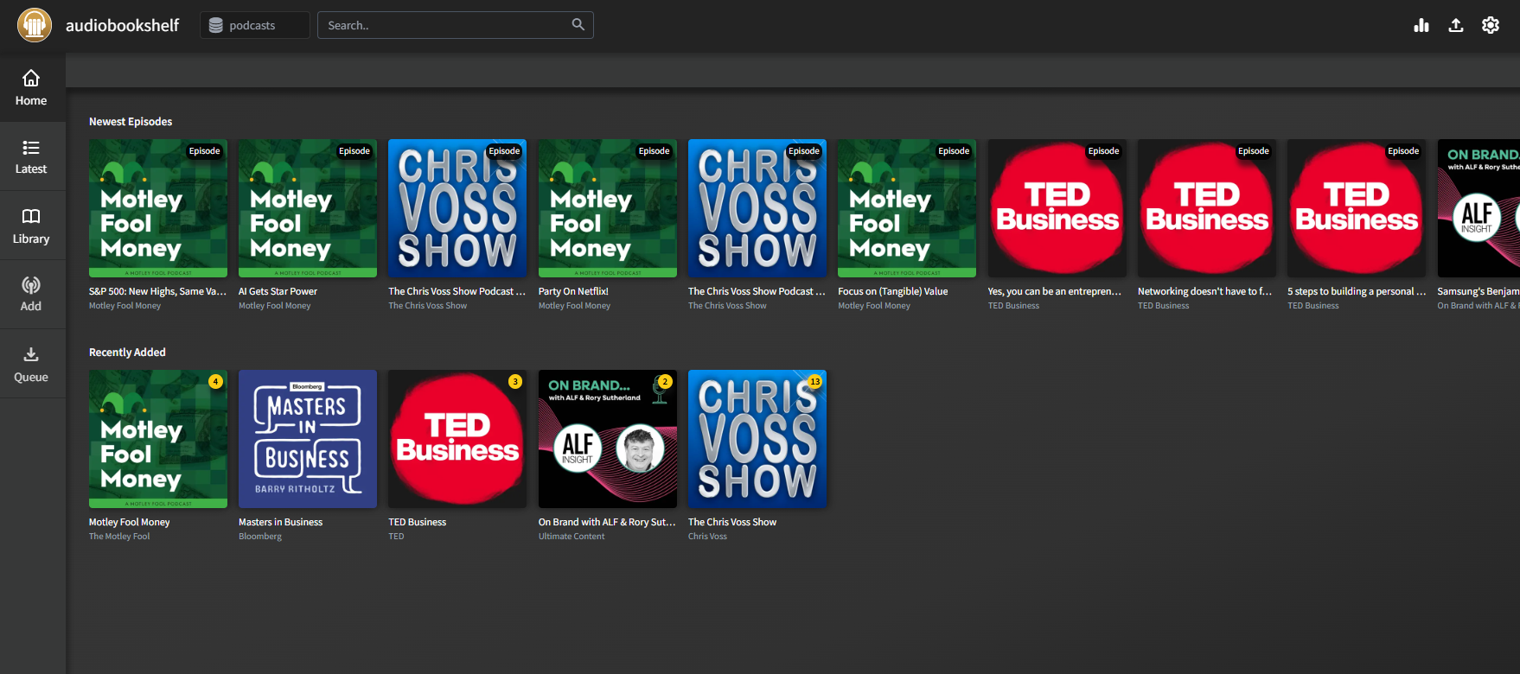Click 'Chris Voss' author text
This screenshot has width=1520, height=674.
707,537
